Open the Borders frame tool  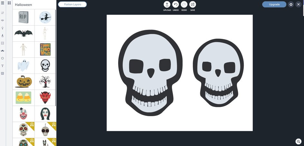[3, 43]
